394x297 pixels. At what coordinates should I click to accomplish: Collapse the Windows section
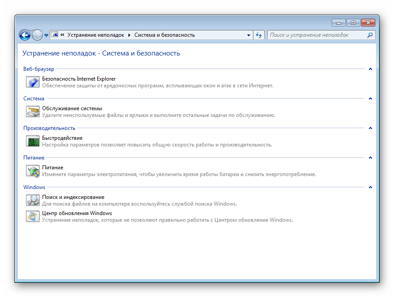pyautogui.click(x=370, y=187)
